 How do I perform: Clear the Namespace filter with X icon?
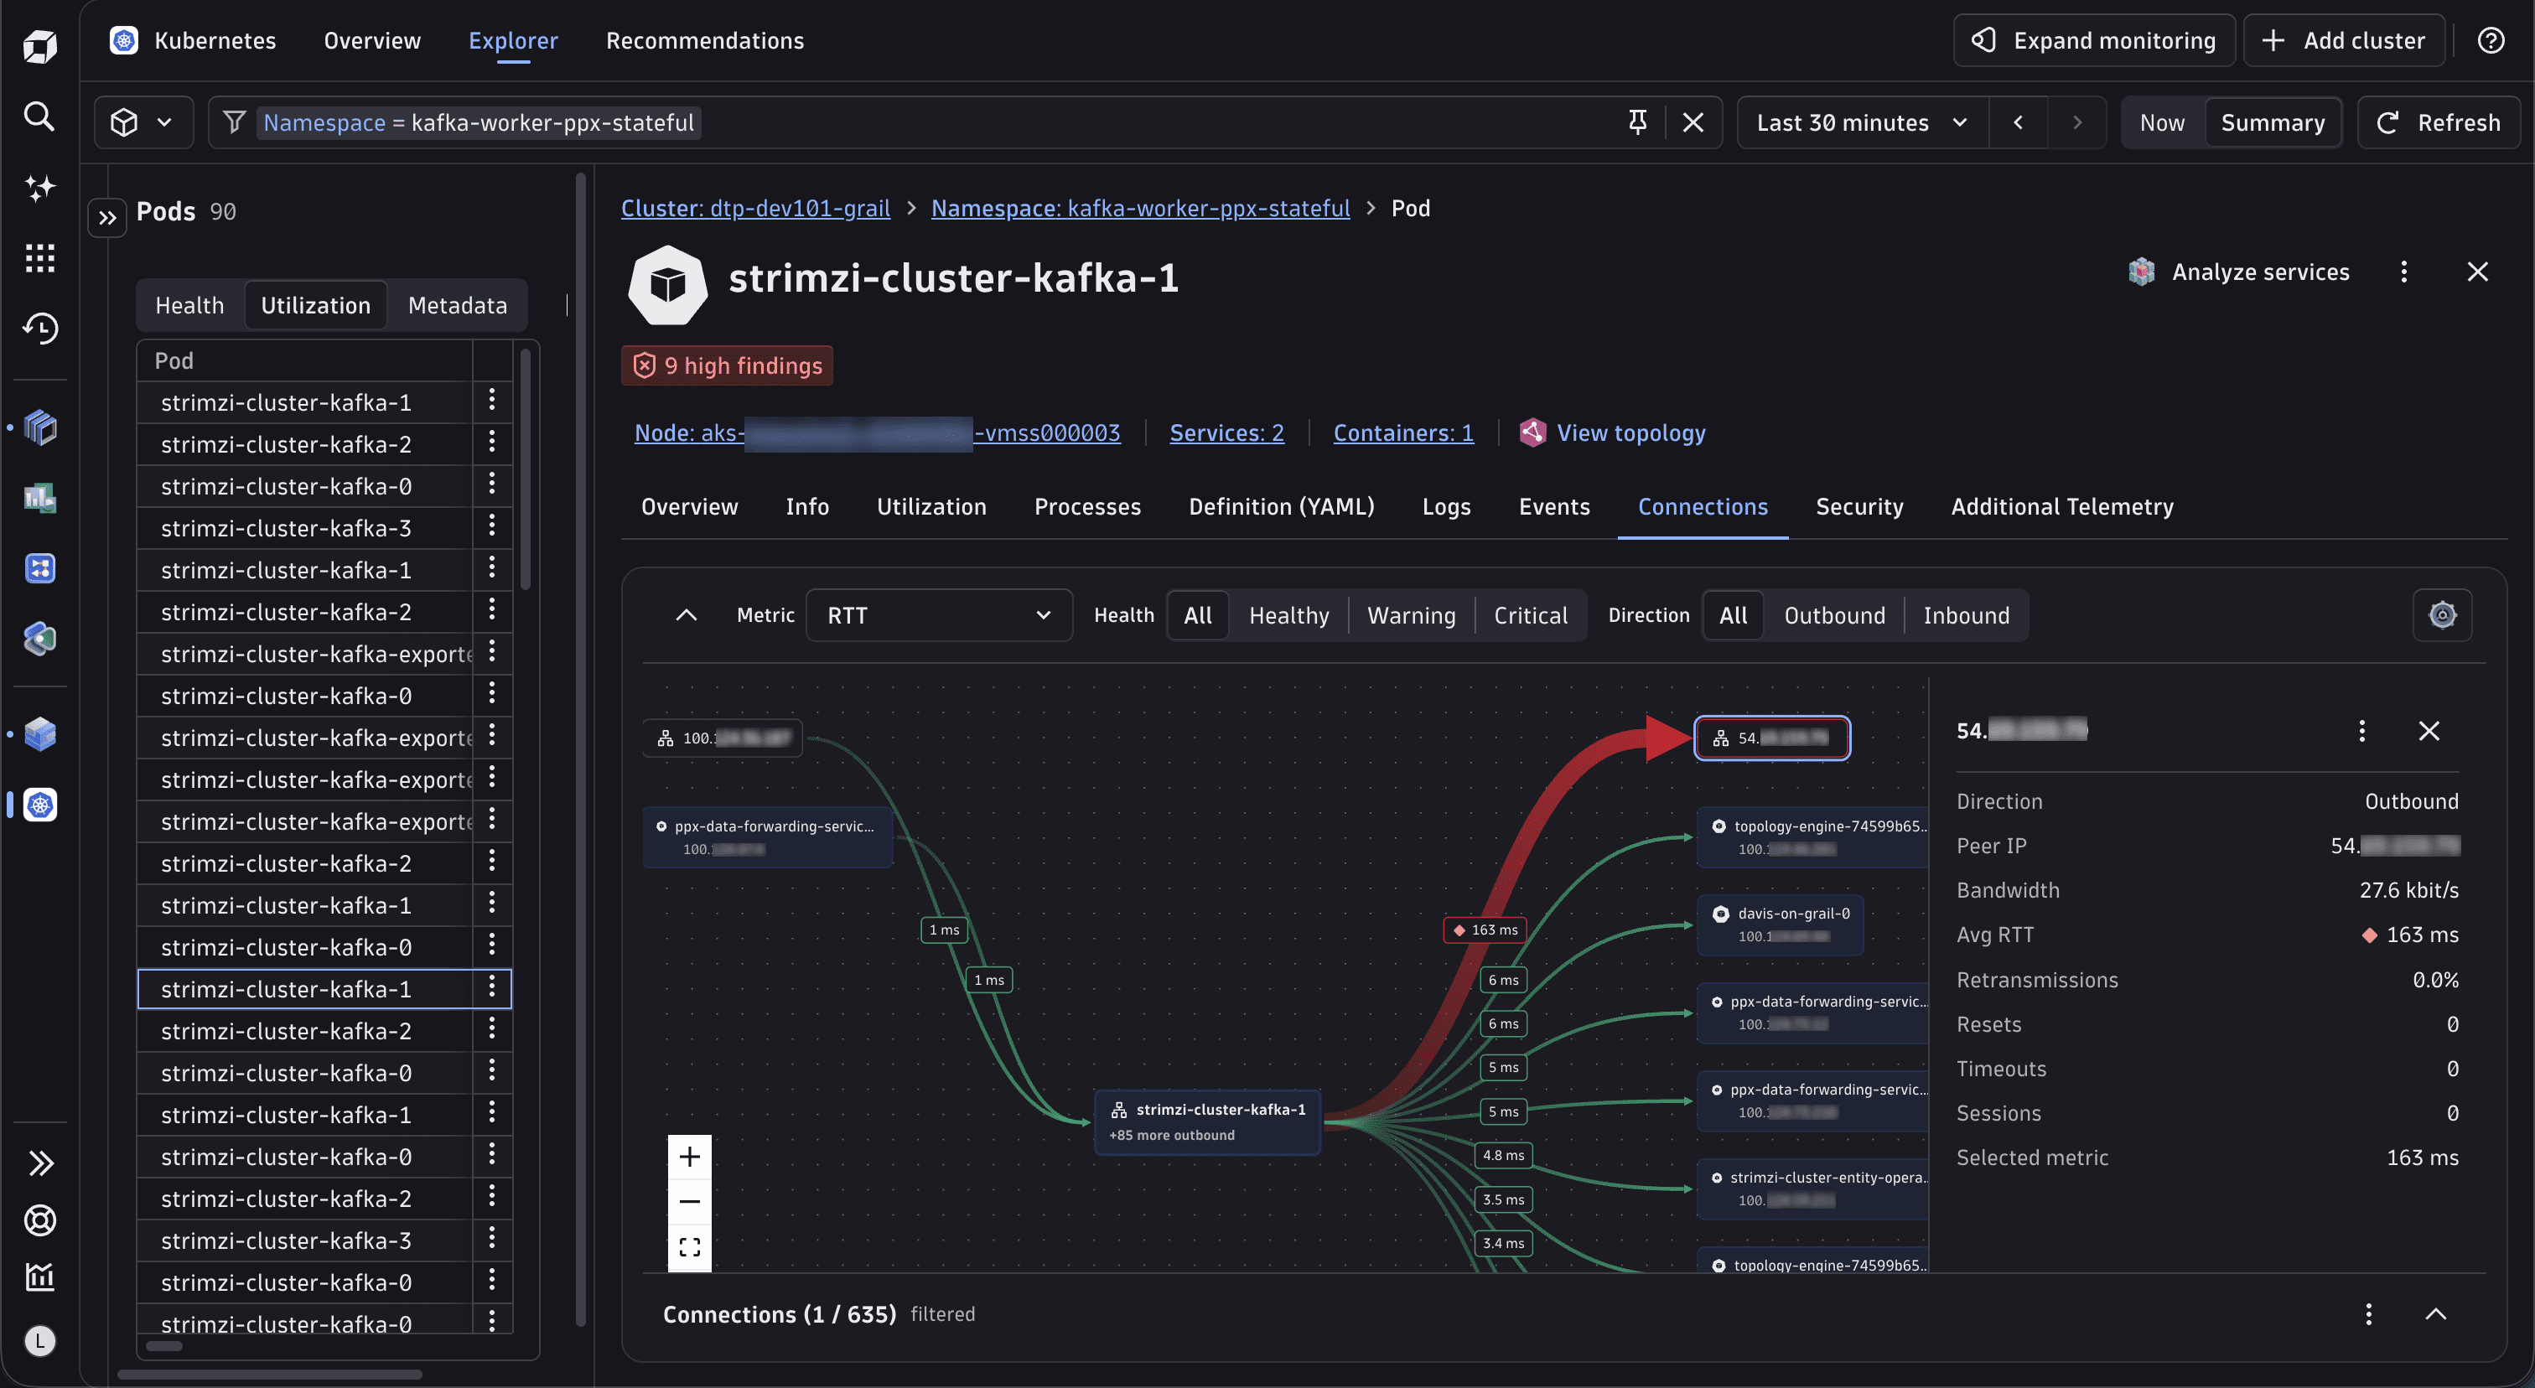point(1693,122)
